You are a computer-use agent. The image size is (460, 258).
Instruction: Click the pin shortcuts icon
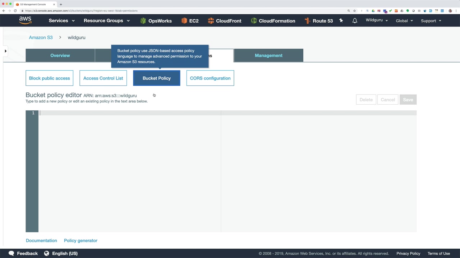pos(341,21)
